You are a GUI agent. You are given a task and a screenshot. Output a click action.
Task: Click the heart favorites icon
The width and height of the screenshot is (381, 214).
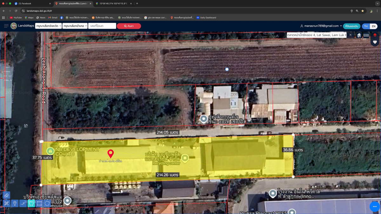(x=375, y=42)
